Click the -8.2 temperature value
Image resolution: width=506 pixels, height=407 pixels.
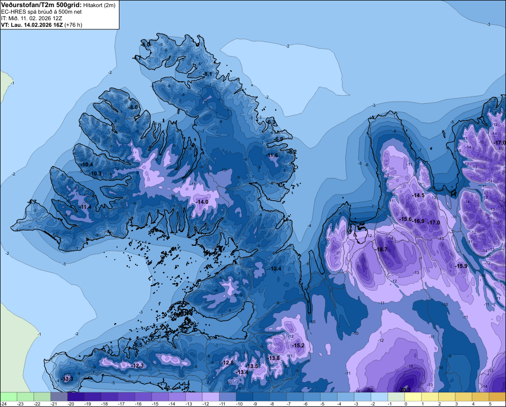pos(292,152)
